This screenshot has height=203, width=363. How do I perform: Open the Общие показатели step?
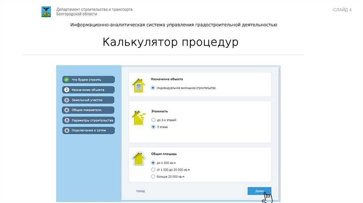(x=89, y=110)
